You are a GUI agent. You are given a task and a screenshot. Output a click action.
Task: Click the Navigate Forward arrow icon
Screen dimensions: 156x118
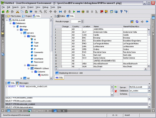coord(55,12)
